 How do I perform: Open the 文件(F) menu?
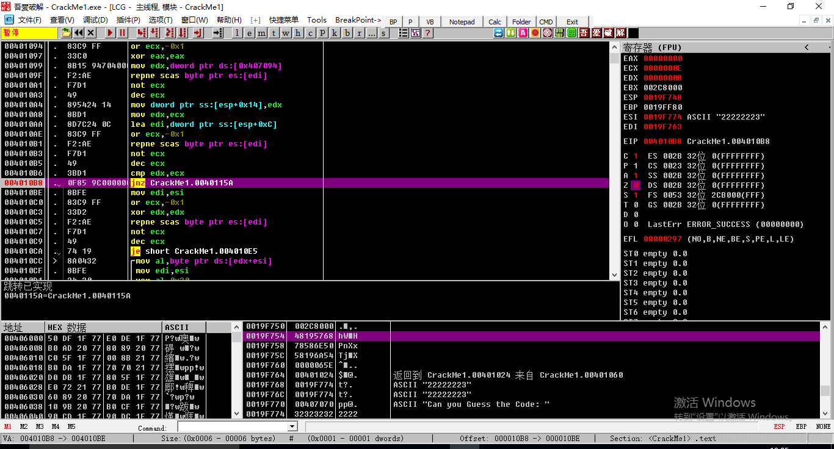(x=30, y=20)
